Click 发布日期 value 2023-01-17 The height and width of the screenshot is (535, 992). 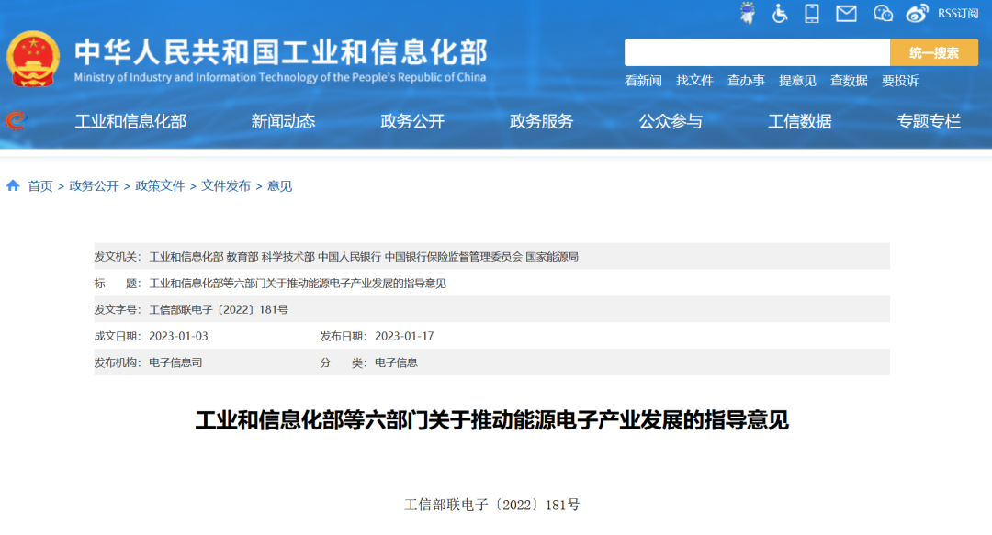[404, 337]
